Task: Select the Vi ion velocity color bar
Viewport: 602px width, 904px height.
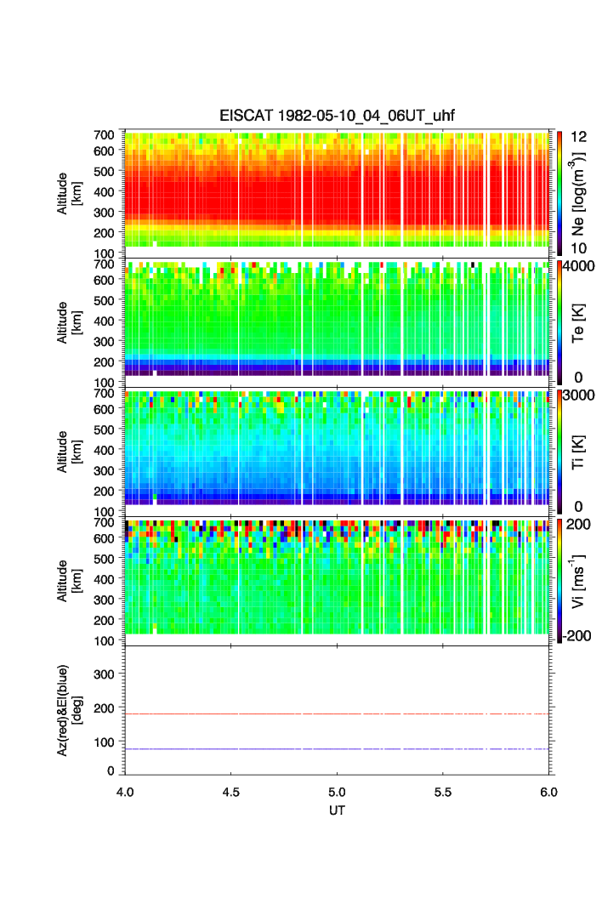Action: pos(559,581)
